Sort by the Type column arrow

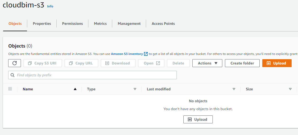tap(135, 89)
